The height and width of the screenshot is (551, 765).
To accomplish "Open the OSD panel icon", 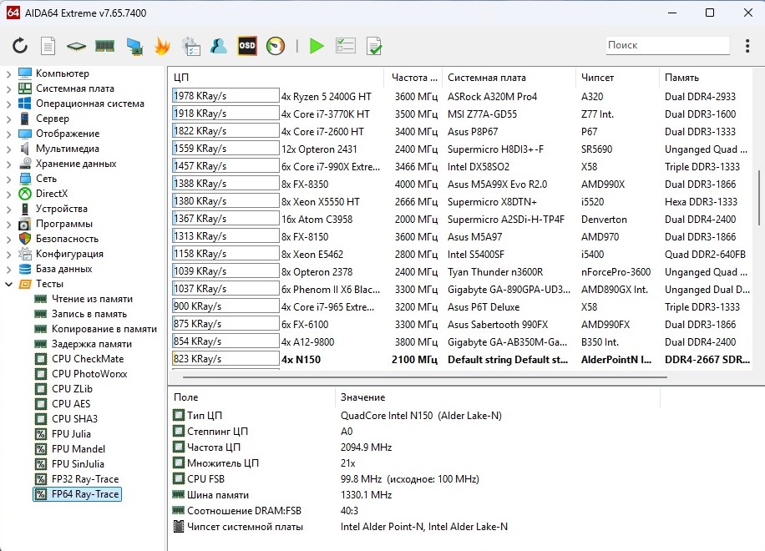I will coord(247,46).
